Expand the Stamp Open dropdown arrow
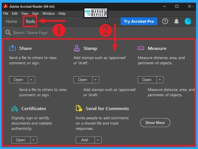The width and height of the screenshot is (198, 149). click(96, 80)
